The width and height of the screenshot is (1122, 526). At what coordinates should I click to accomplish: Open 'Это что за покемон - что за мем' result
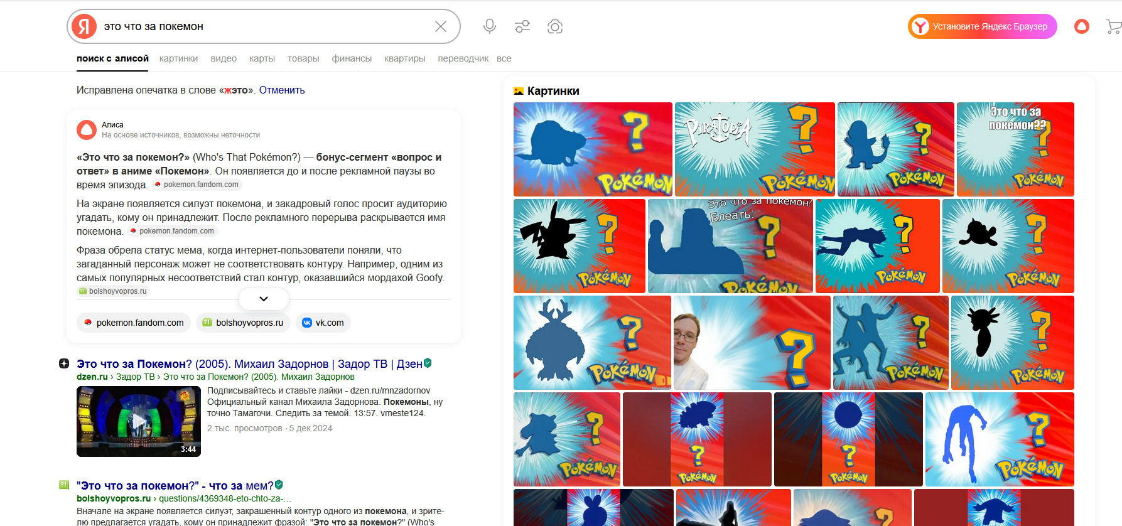tap(175, 485)
